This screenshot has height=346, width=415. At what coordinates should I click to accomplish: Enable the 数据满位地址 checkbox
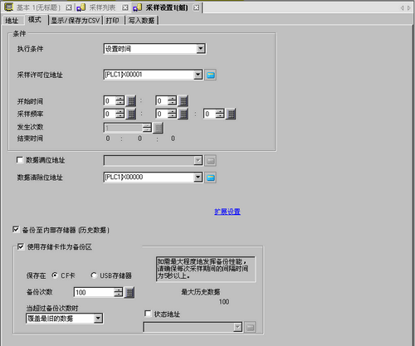20,160
